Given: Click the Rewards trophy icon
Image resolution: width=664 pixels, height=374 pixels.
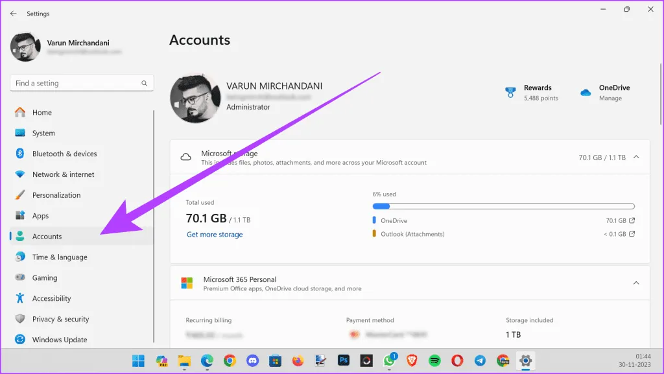Looking at the screenshot, I should 510,93.
